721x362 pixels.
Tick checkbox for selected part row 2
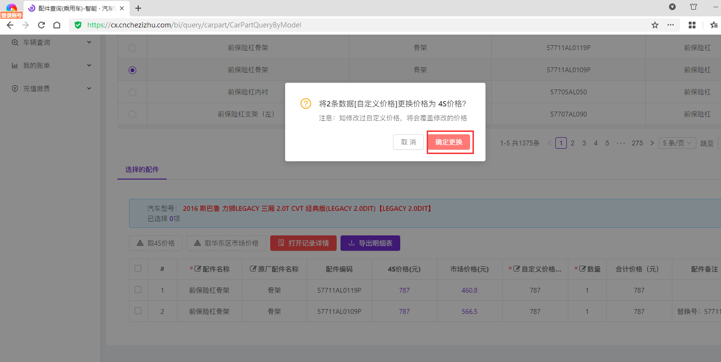[138, 311]
